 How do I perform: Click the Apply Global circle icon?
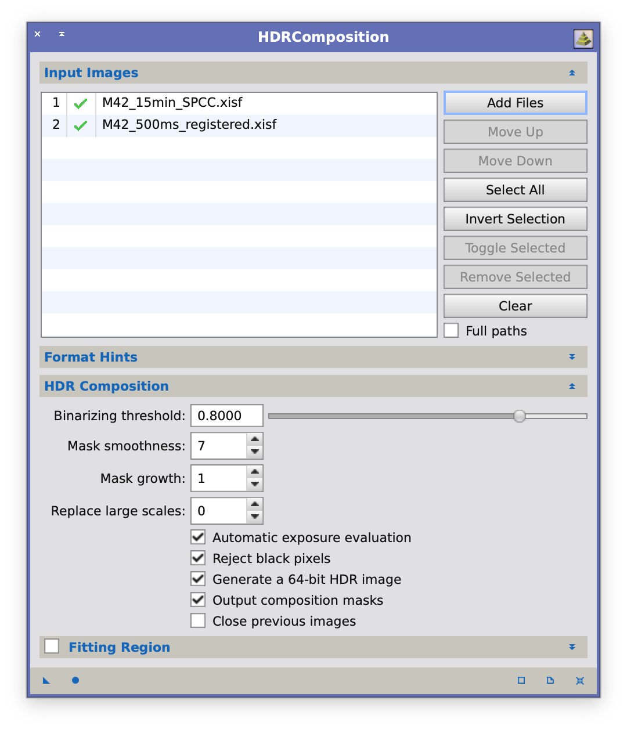[x=75, y=680]
